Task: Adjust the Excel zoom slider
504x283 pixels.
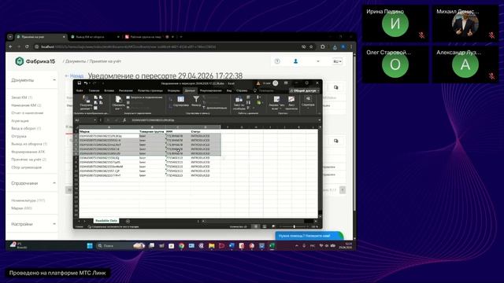Action: click(x=294, y=226)
